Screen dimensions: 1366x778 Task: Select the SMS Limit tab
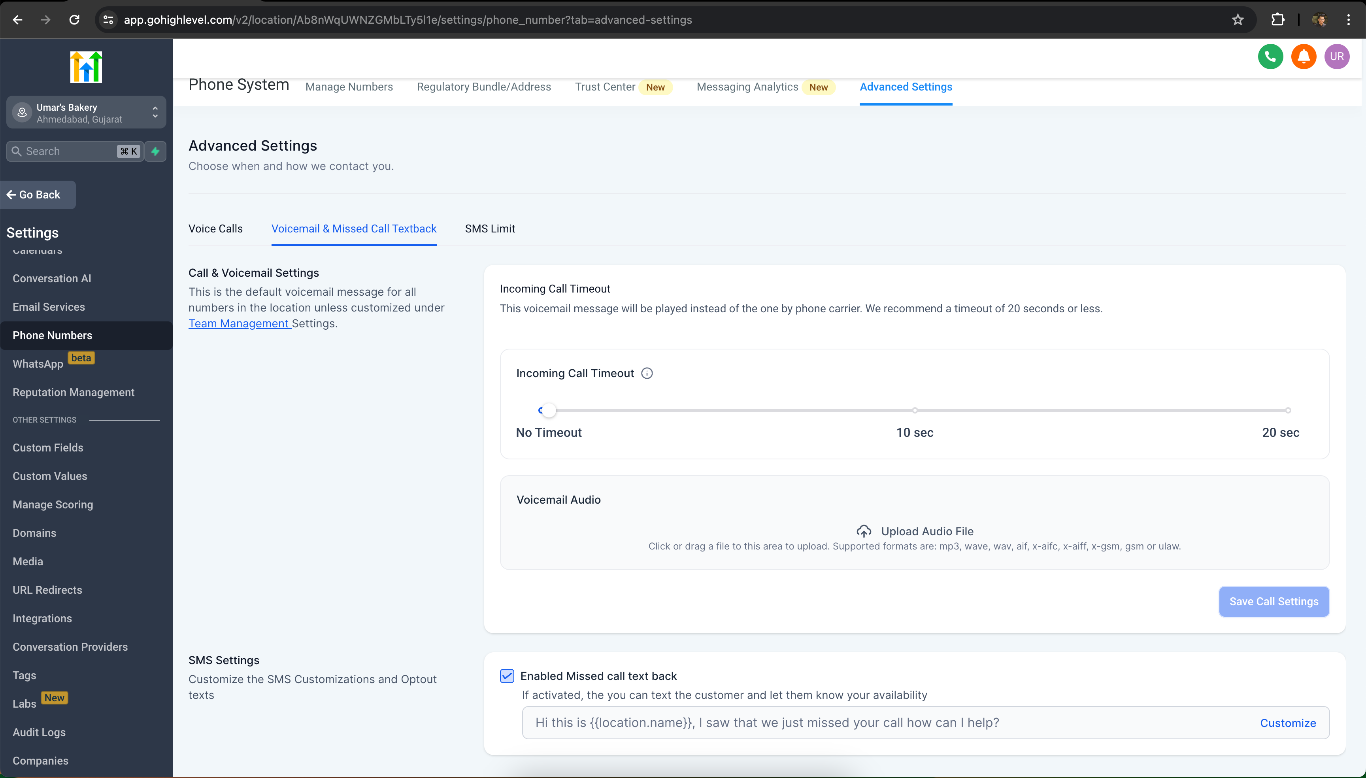click(x=490, y=228)
